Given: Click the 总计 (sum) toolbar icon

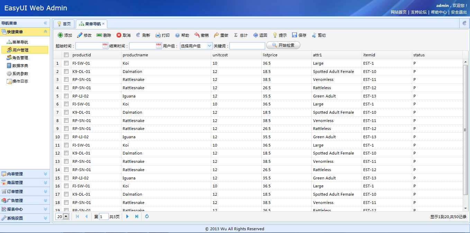Looking at the screenshot, I should [x=236, y=35].
